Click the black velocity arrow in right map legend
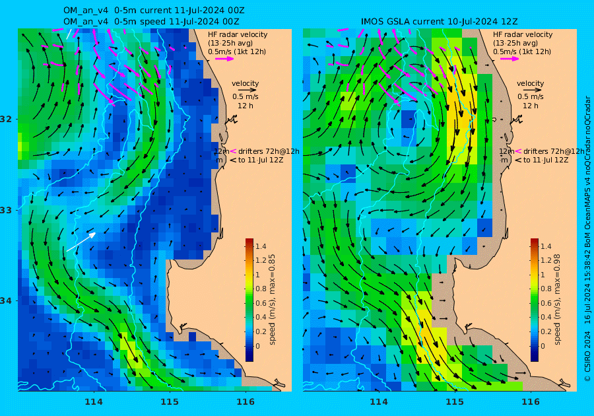 tap(533, 90)
